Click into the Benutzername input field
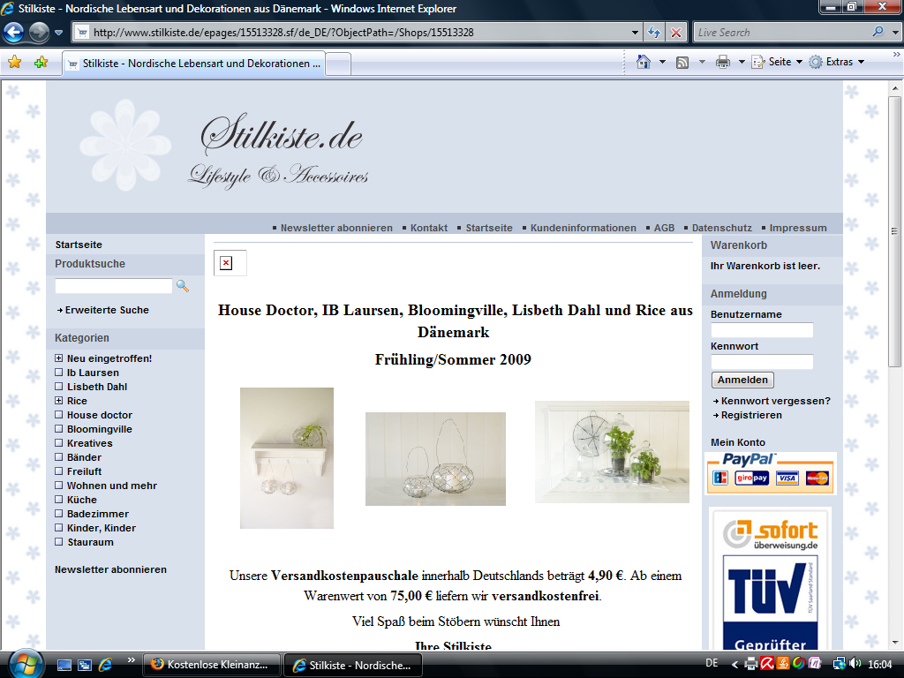Viewport: 904px width, 678px height. (x=762, y=330)
